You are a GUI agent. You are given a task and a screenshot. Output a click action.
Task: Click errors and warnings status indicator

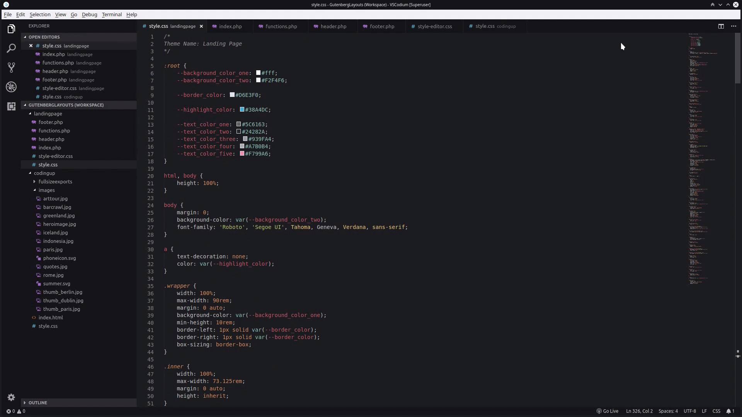[16, 411]
